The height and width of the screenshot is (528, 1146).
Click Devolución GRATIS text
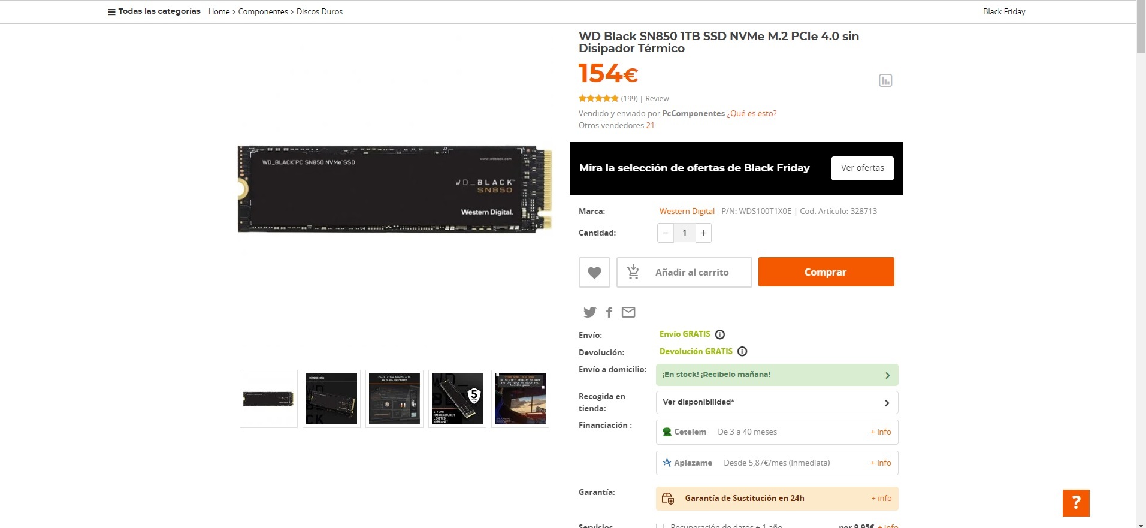click(696, 351)
